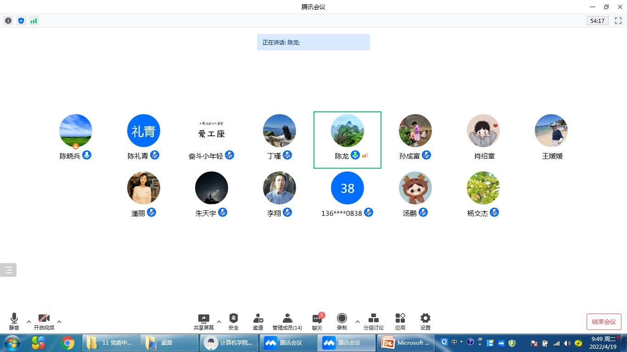Mute microphone with the 静音 button
Viewport: 627px width, 352px height.
click(14, 321)
